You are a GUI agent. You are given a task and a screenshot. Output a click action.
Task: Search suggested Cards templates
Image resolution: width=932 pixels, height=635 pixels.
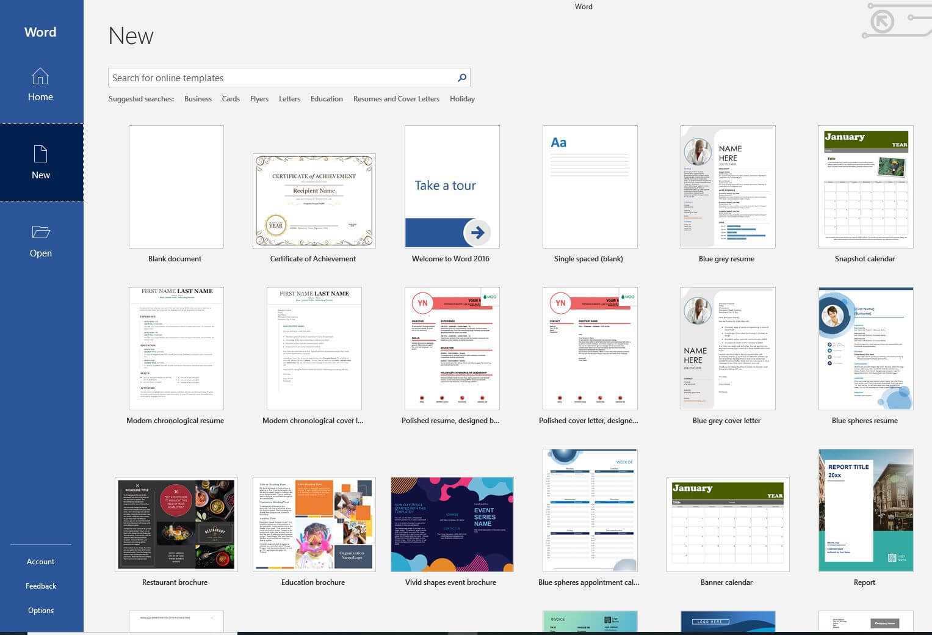[x=231, y=99]
